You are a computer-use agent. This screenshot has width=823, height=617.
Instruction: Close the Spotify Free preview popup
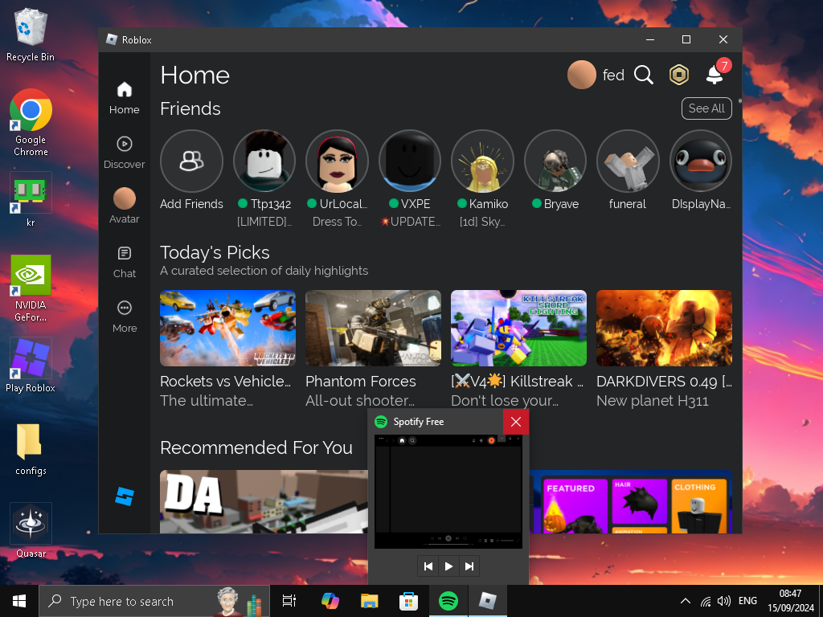click(x=516, y=422)
